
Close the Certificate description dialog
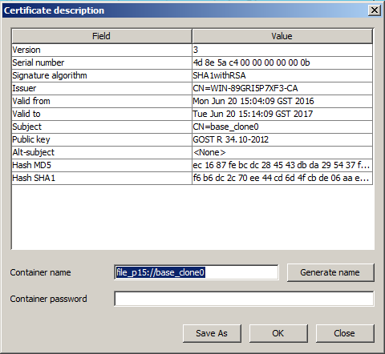pyautogui.click(x=375, y=10)
